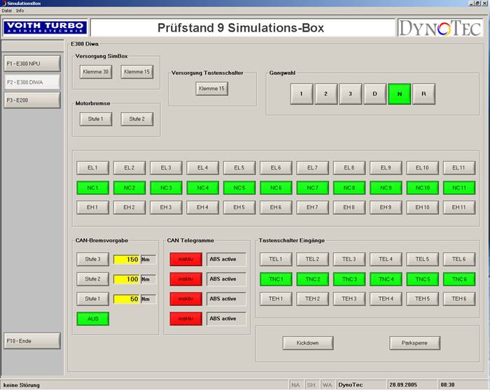
Task: Open the Datei menu
Action: coord(7,11)
